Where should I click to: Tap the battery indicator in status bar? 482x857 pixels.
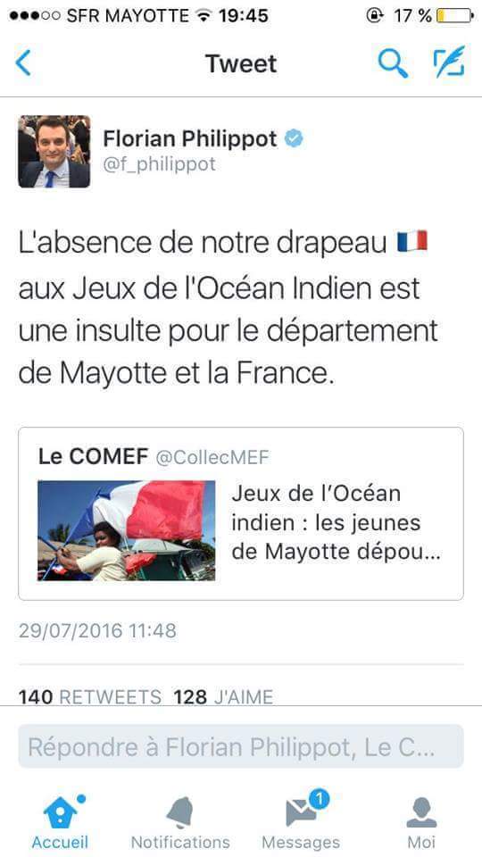[x=454, y=15]
